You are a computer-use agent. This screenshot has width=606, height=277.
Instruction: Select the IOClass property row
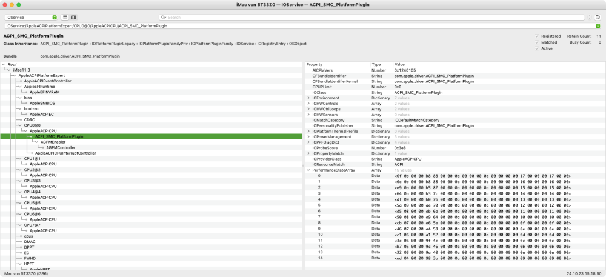pos(455,93)
